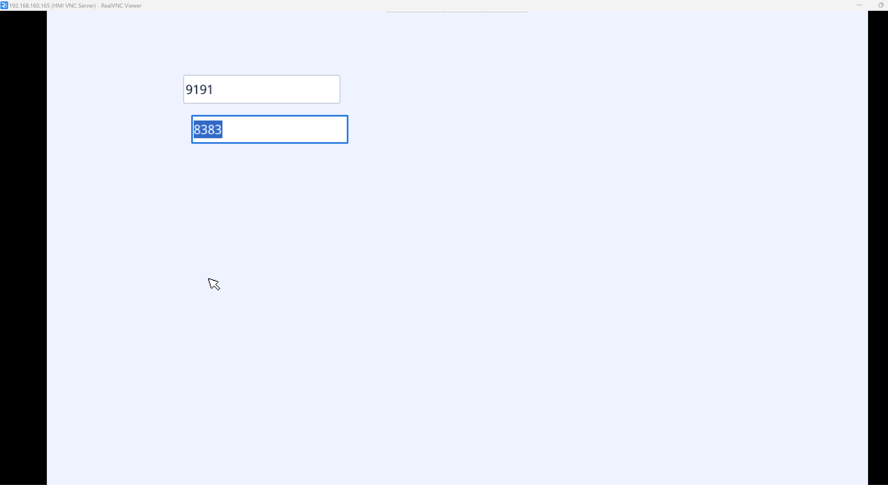This screenshot has width=888, height=485.
Task: Click the HMI VNC Server title text
Action: point(74,6)
